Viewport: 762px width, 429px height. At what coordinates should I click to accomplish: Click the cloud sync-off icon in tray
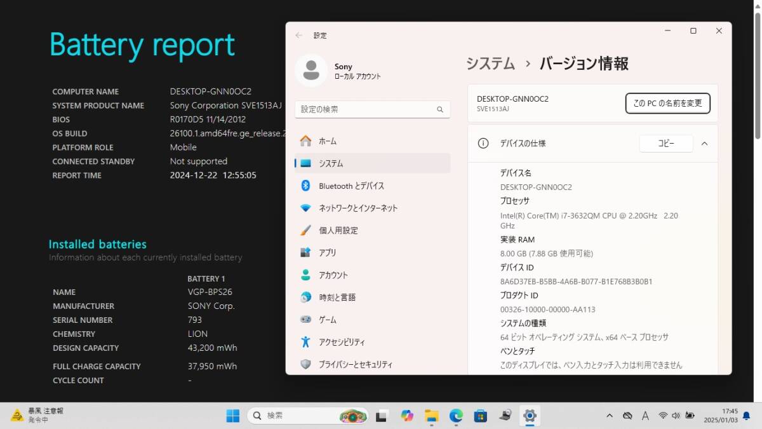tap(627, 416)
